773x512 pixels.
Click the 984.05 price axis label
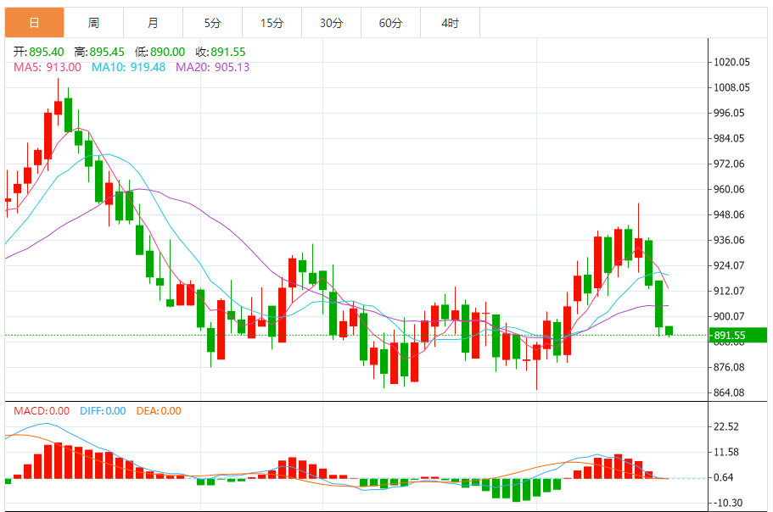729,138
